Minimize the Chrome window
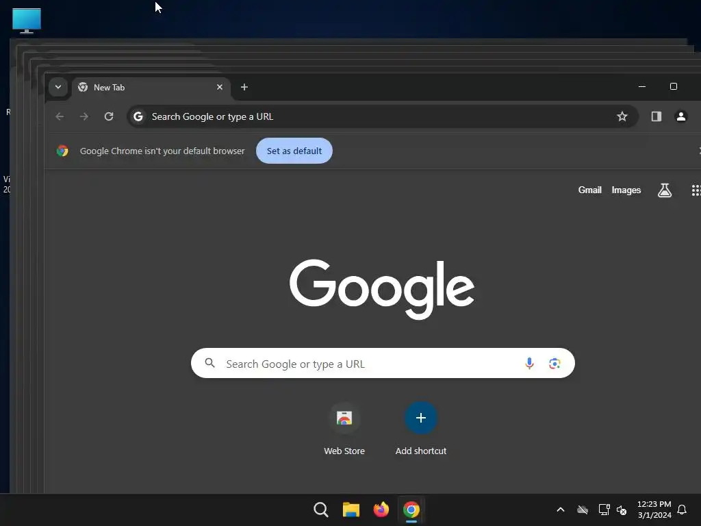Viewport: 701px width, 526px height. click(642, 86)
